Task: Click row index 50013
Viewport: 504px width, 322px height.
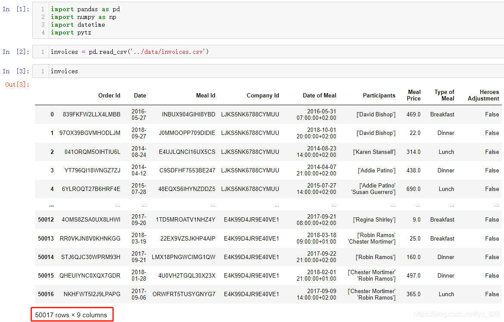Action: pos(46,239)
